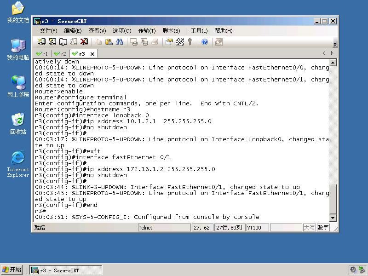Screen dimensions: 368x276
Task: Click the 开始 Start button
Action: [x=12, y=270]
